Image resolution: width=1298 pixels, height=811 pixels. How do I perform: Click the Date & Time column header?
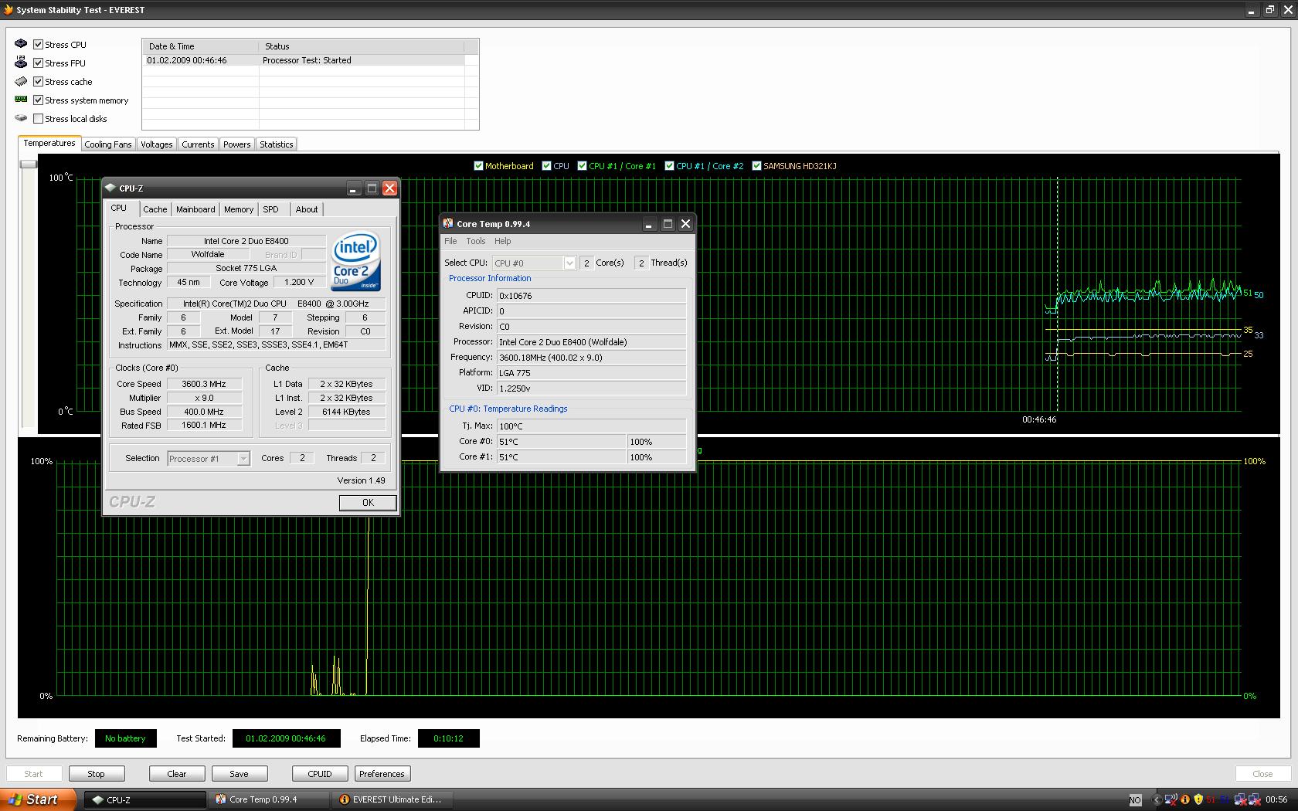[200, 46]
